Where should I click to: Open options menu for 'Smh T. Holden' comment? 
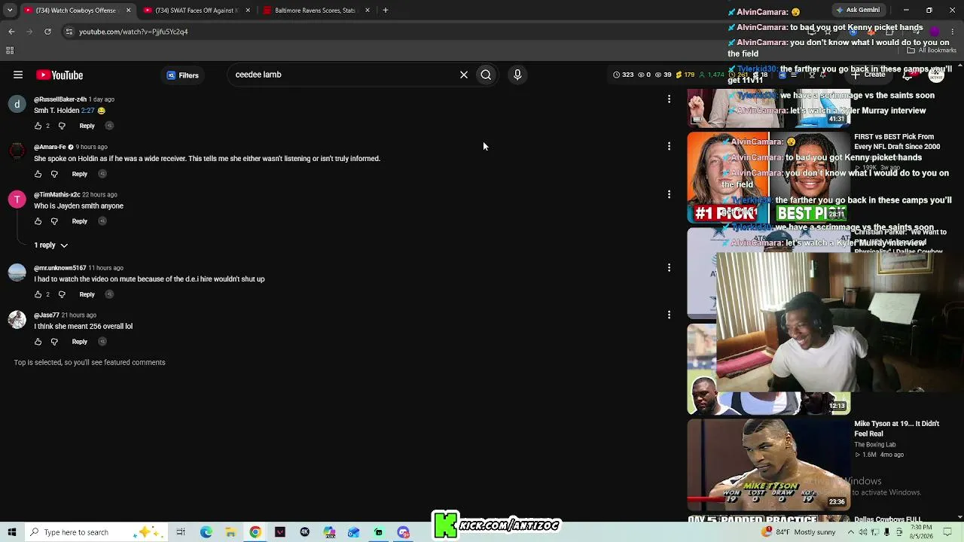coord(669,99)
